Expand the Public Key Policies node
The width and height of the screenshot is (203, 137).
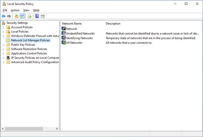3,45
